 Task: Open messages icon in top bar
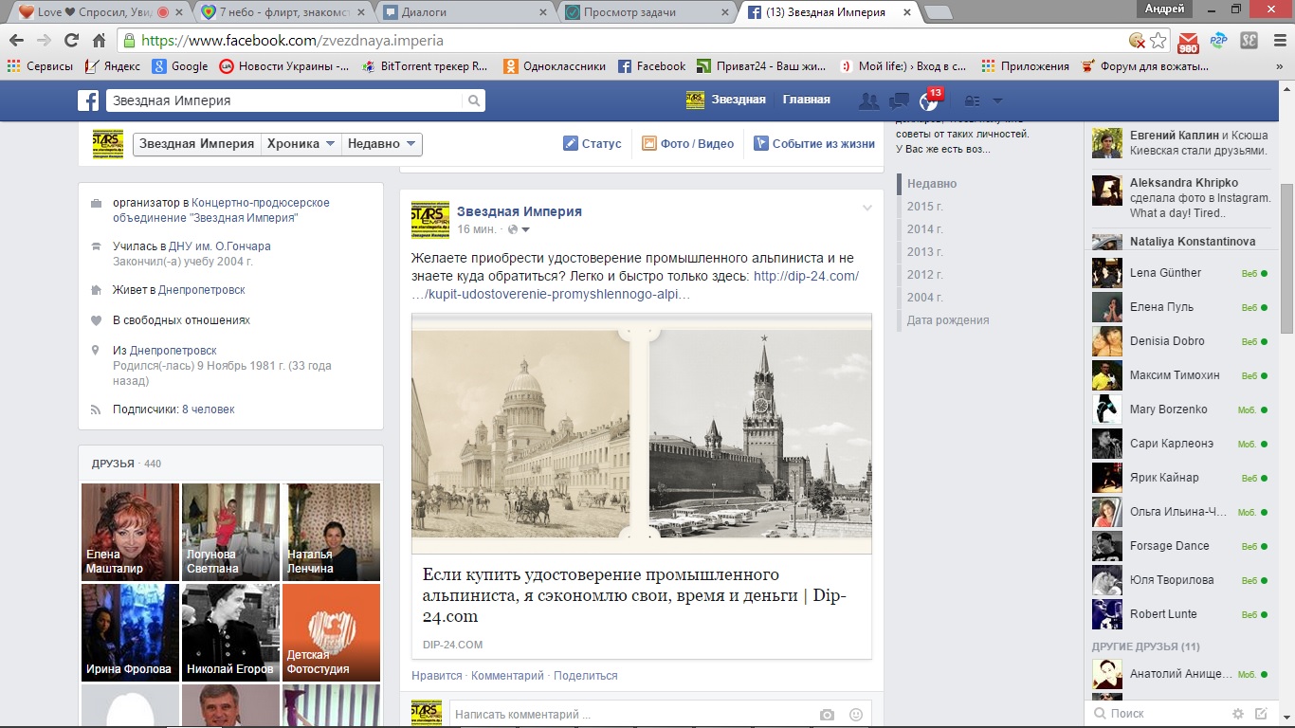(900, 100)
